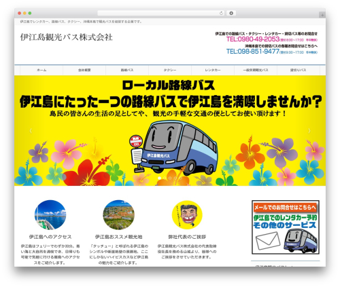
Task: Select the fourth slider pagination dot
Action: click(x=175, y=178)
